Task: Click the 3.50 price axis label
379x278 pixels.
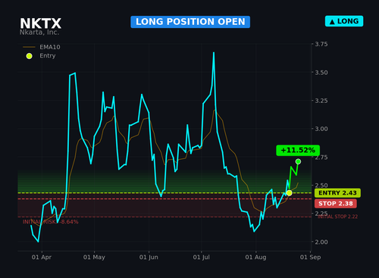Action: coord(321,73)
